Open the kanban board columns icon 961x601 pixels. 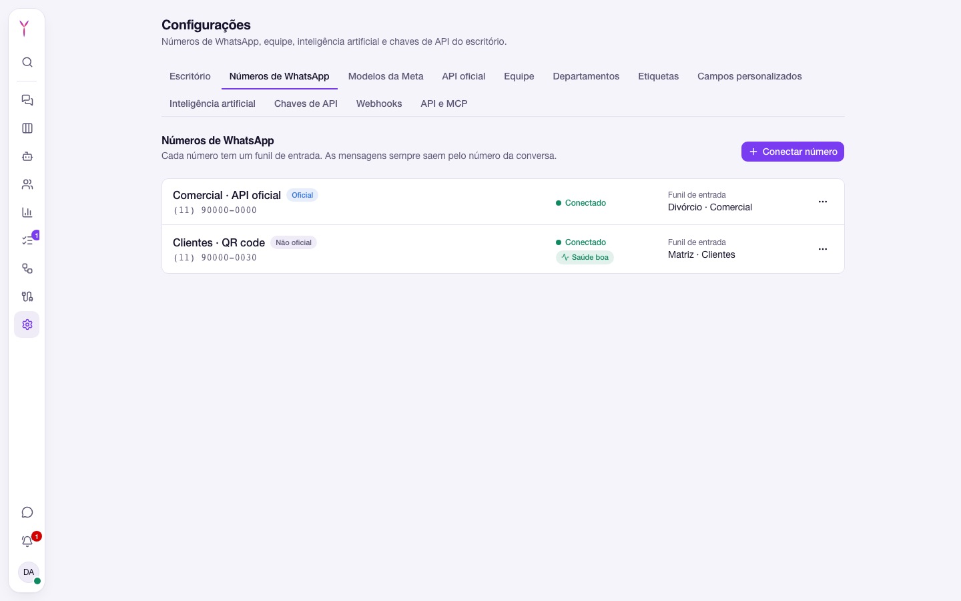pyautogui.click(x=27, y=128)
